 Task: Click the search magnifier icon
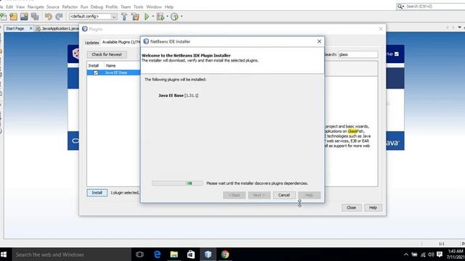coord(400,7)
